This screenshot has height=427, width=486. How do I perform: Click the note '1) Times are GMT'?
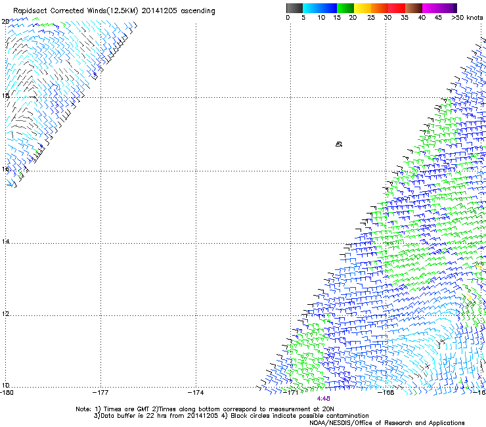[x=122, y=409]
